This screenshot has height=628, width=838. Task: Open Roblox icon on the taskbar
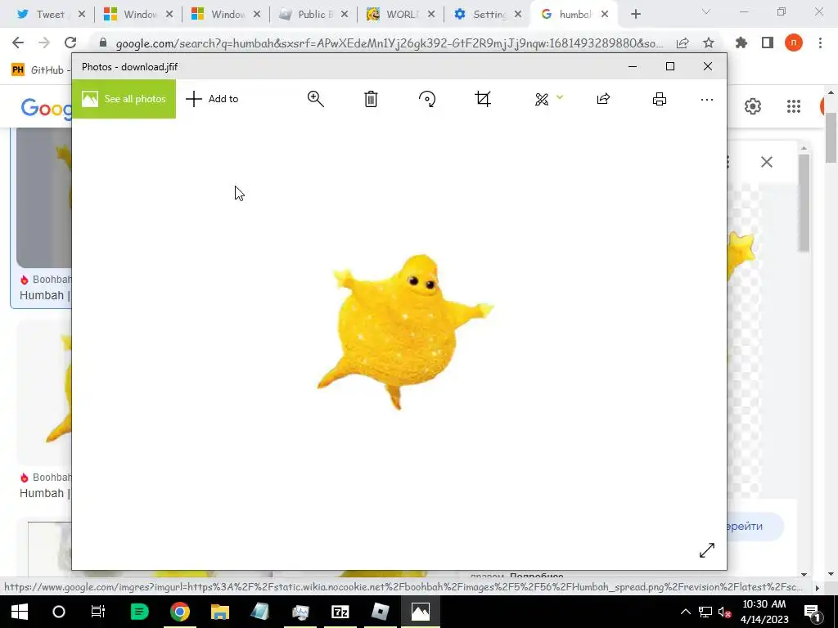point(380,612)
